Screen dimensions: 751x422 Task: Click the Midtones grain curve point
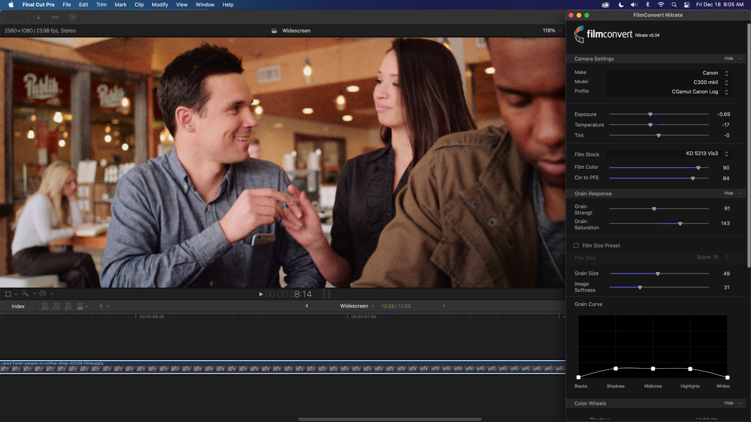pyautogui.click(x=653, y=369)
